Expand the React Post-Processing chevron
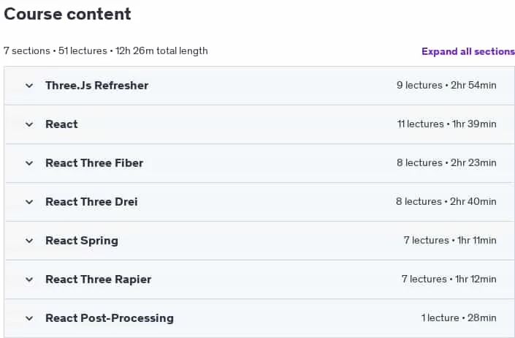The width and height of the screenshot is (515, 338). point(29,318)
